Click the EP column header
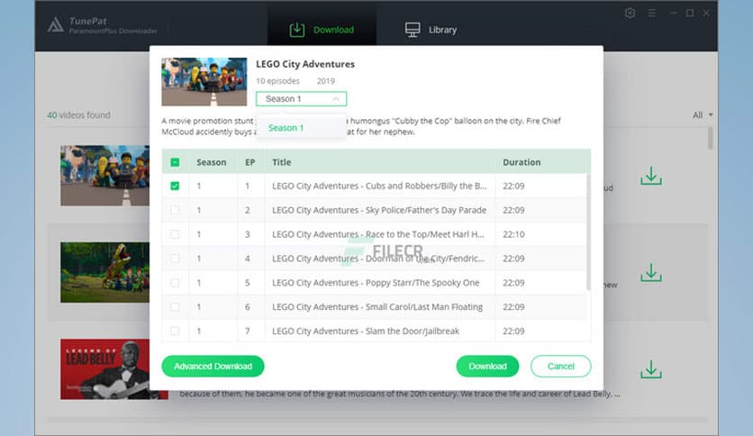The width and height of the screenshot is (753, 436). coord(249,162)
